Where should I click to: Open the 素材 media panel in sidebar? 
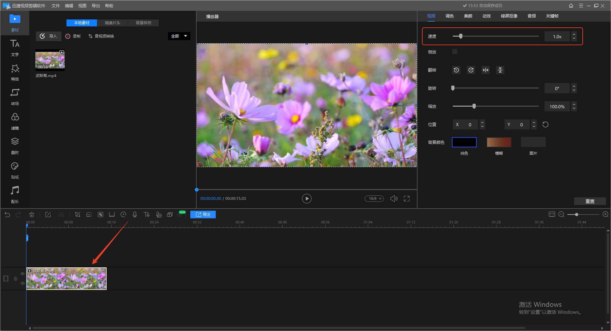[15, 23]
